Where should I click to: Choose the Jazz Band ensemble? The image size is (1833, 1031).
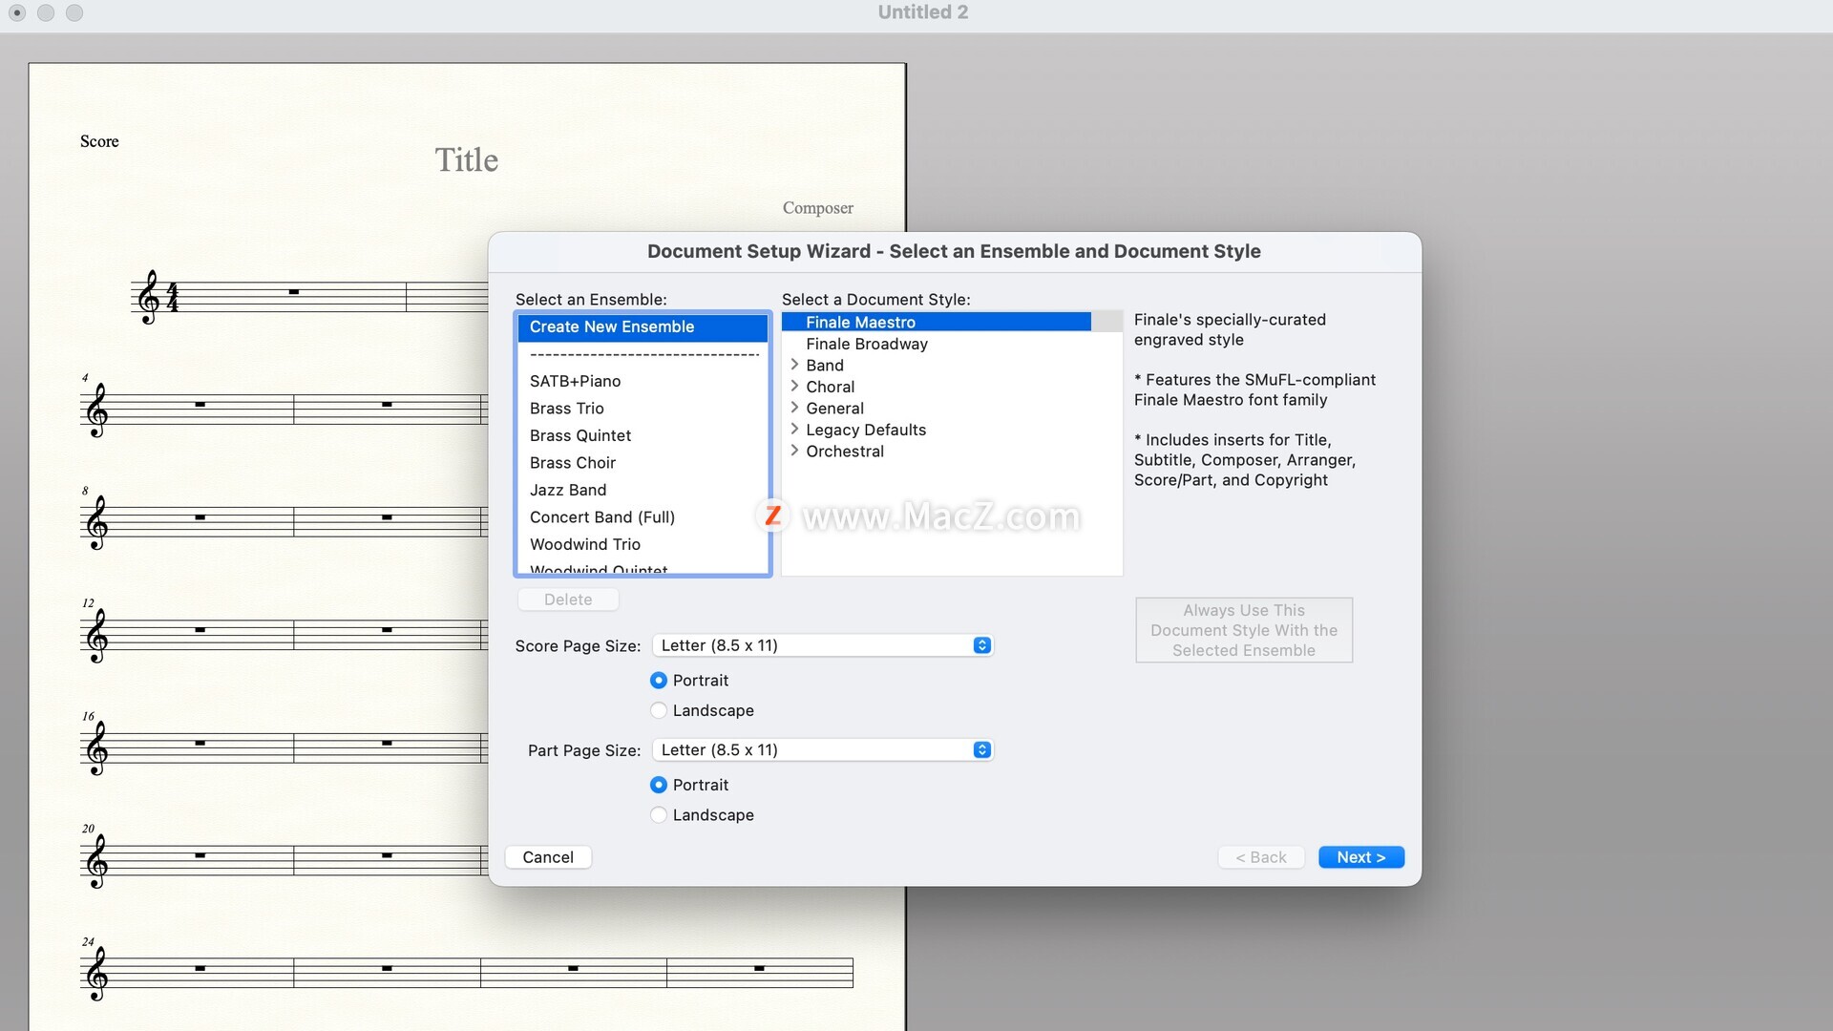[568, 490]
